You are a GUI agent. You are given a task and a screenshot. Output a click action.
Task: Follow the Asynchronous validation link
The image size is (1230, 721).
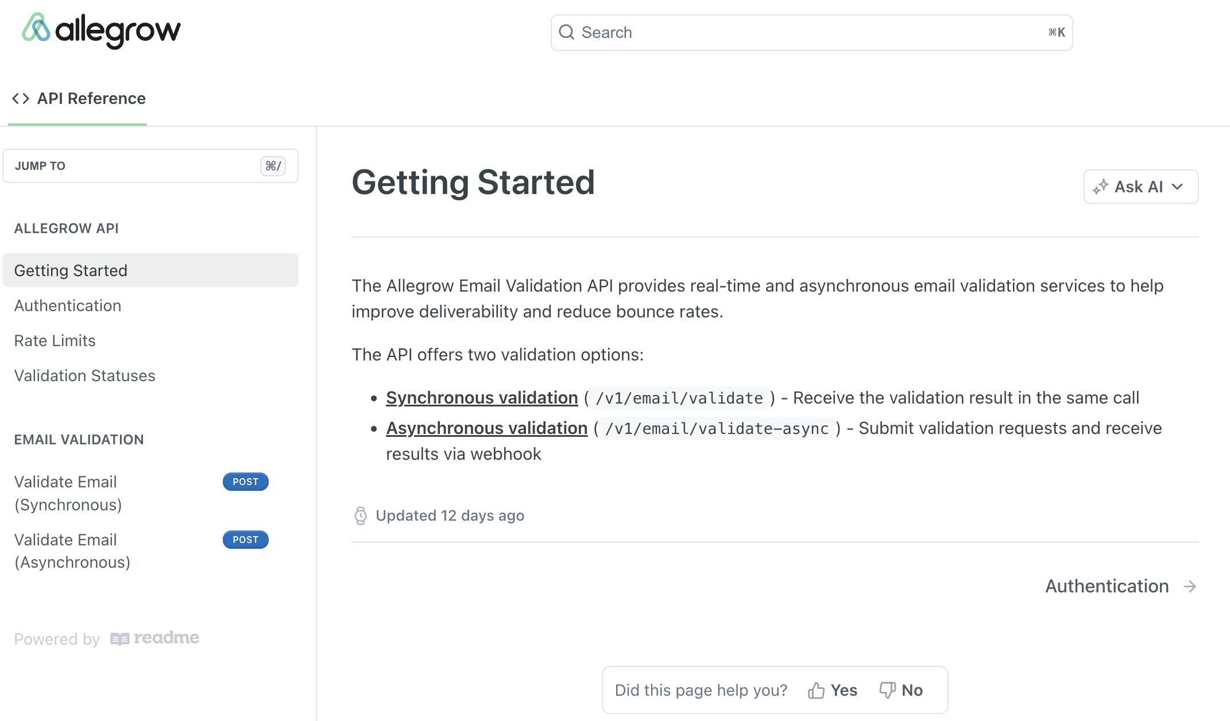coord(487,428)
